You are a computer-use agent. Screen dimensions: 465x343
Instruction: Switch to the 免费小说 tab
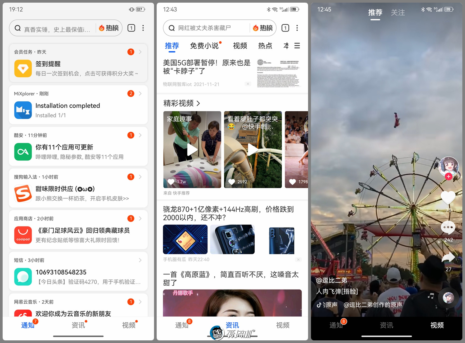(205, 46)
